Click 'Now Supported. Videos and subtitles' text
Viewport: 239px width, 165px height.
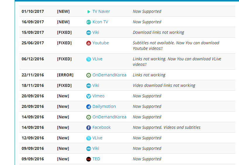[x=167, y=127]
